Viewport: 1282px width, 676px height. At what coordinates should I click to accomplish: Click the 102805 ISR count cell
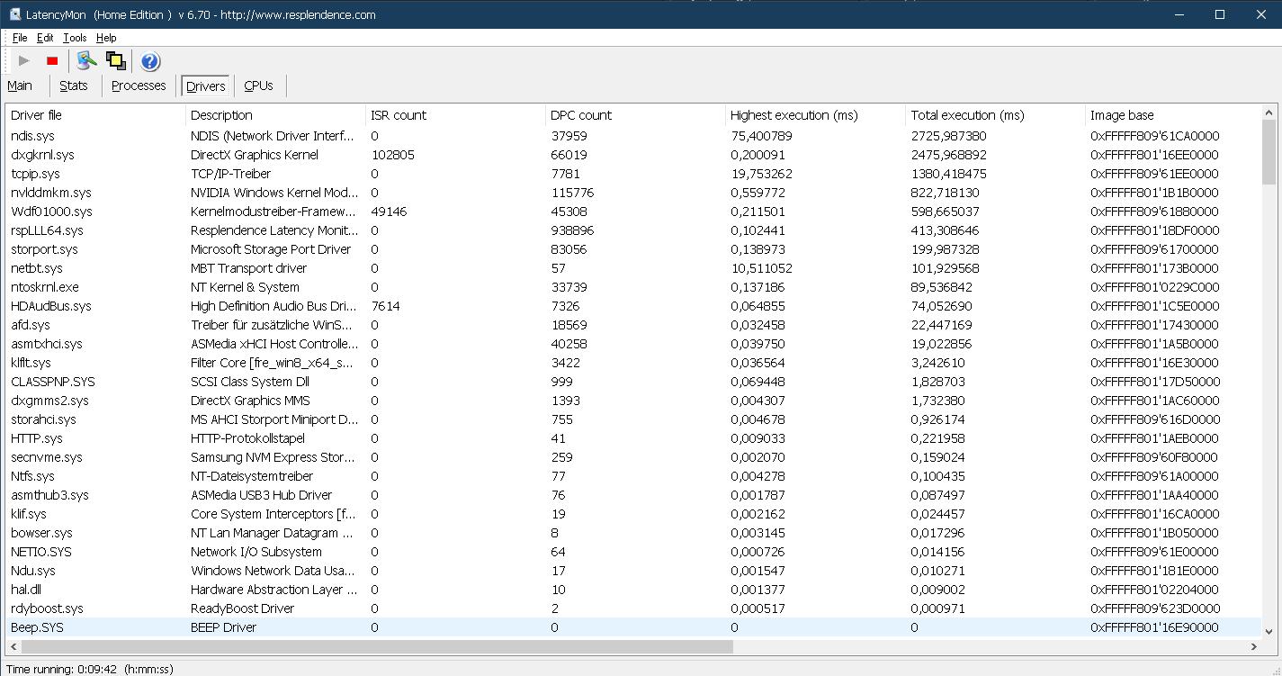click(x=392, y=155)
